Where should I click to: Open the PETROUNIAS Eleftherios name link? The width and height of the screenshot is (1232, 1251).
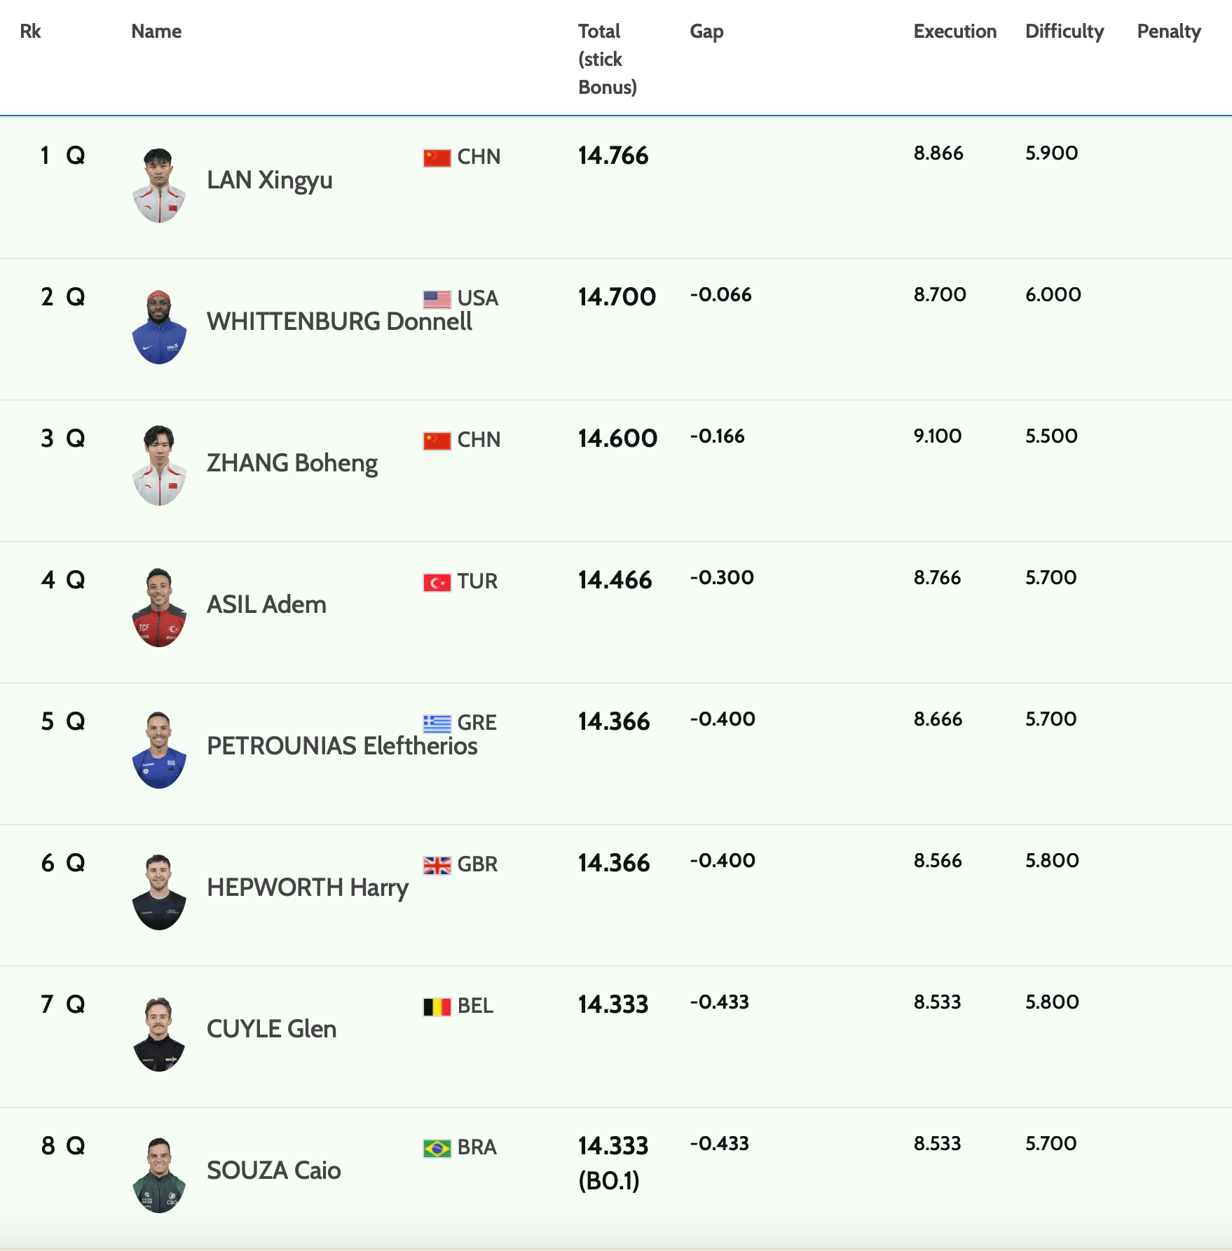(342, 746)
